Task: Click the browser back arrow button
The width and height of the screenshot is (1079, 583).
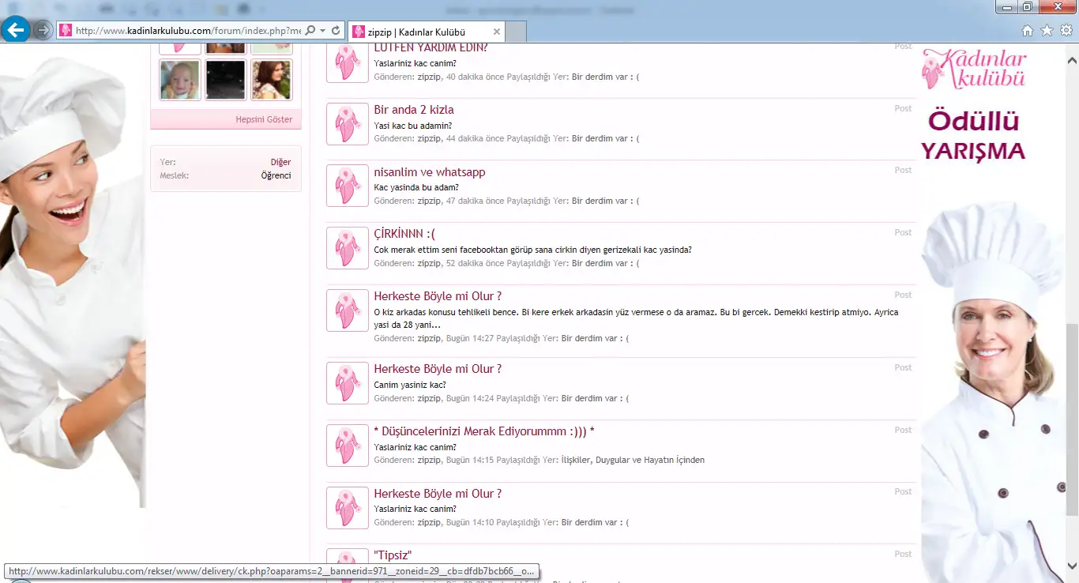Action: tap(16, 30)
